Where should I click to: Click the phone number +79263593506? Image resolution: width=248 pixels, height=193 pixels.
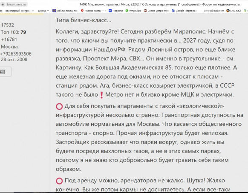click(16, 54)
